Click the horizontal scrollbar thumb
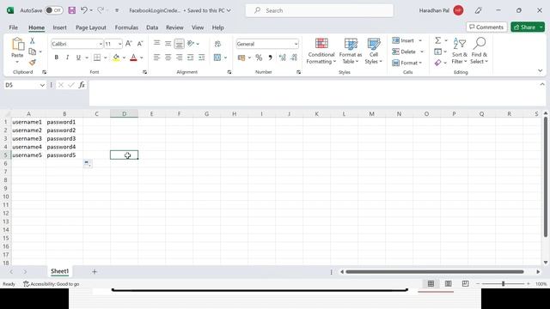 coord(435,271)
